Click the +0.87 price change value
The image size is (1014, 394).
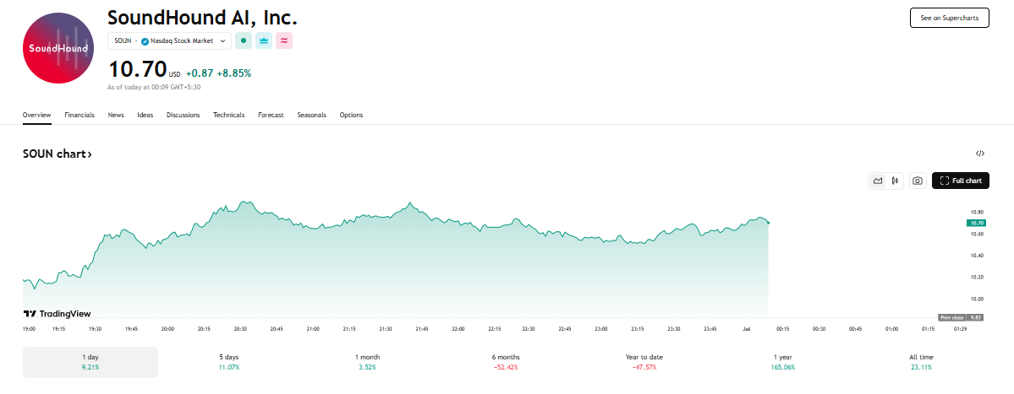[200, 73]
